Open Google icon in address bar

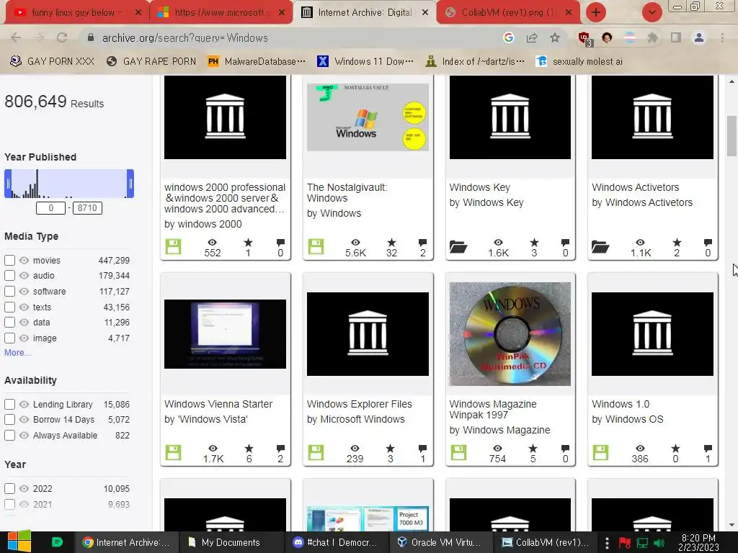click(508, 37)
